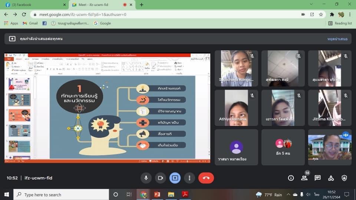This screenshot has width=356, height=200.
Task: Open the Reading list
Action: pos(340,23)
